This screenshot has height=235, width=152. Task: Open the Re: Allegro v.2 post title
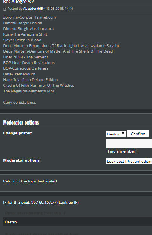pyautogui.click(x=18, y=2)
